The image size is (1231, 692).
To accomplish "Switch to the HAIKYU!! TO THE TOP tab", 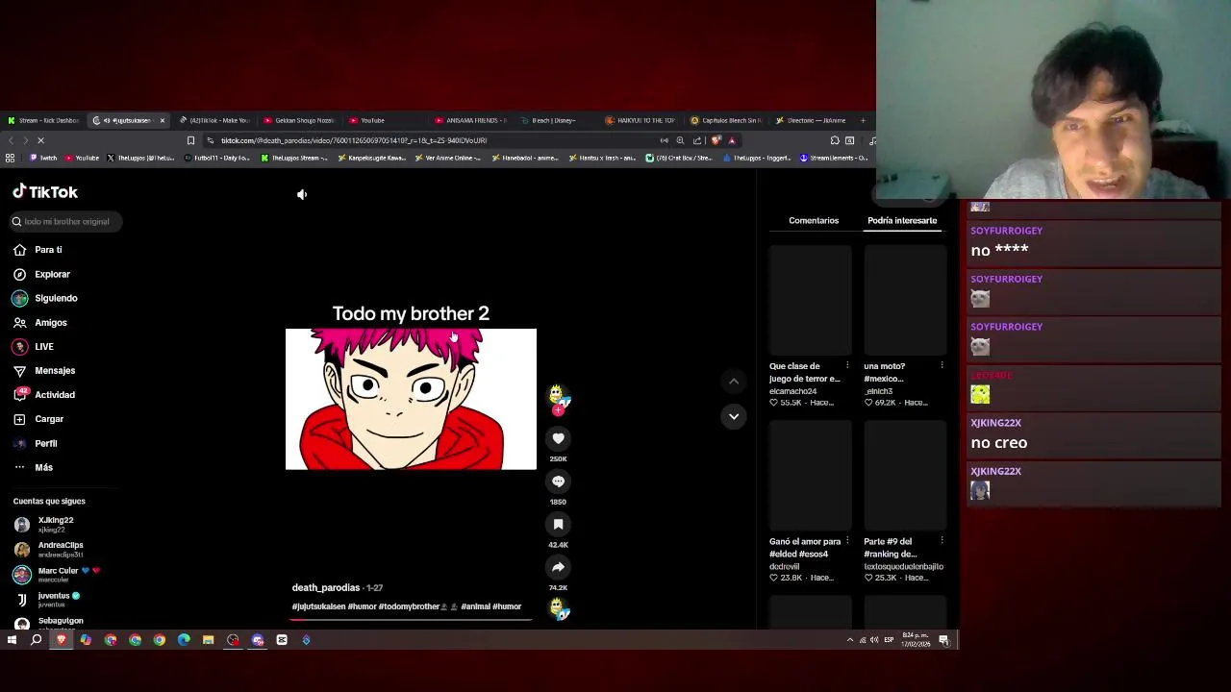I will pyautogui.click(x=641, y=120).
